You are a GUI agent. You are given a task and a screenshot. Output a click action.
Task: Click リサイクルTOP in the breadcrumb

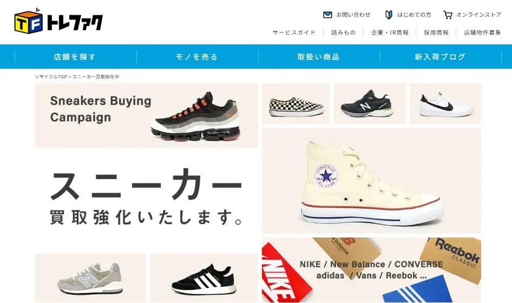51,77
